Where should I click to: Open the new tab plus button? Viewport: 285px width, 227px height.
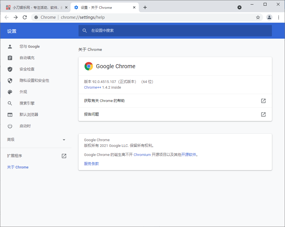(x=145, y=7)
